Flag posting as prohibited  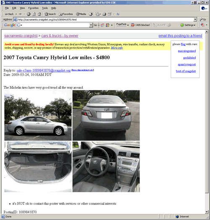click(189, 58)
